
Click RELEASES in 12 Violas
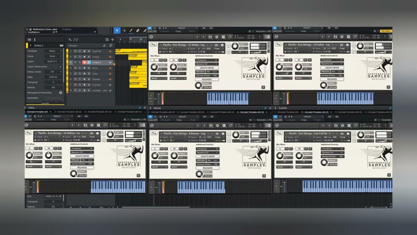[207, 79]
